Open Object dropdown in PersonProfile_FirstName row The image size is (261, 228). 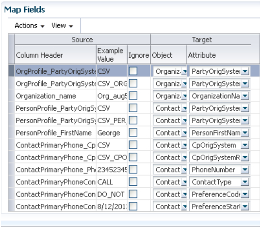pos(184,133)
